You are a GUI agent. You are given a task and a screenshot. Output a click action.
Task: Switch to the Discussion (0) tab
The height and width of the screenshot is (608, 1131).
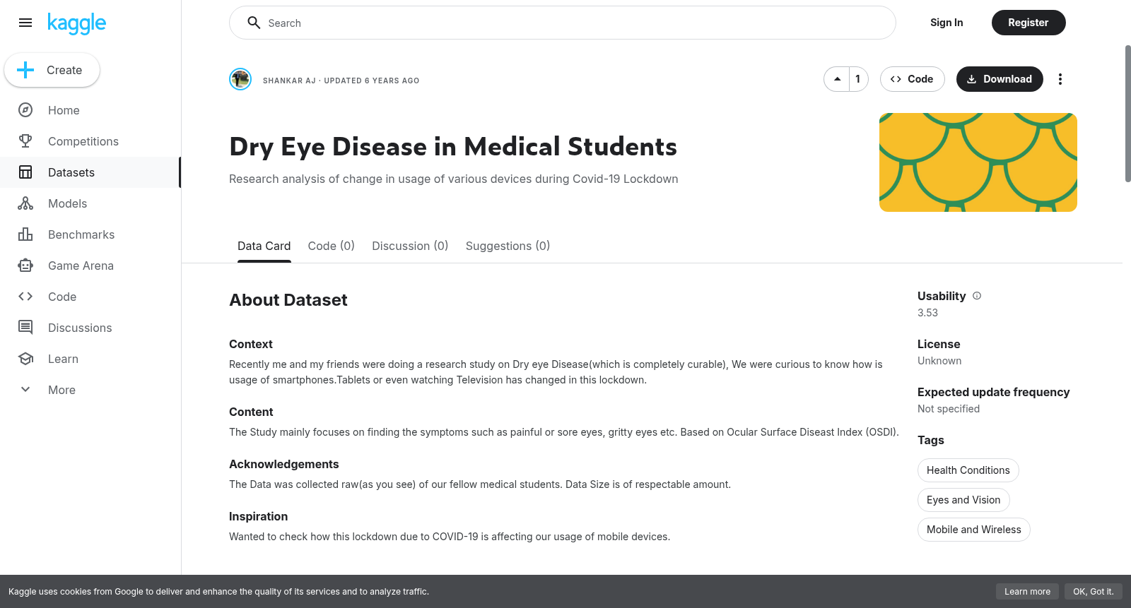coord(410,246)
